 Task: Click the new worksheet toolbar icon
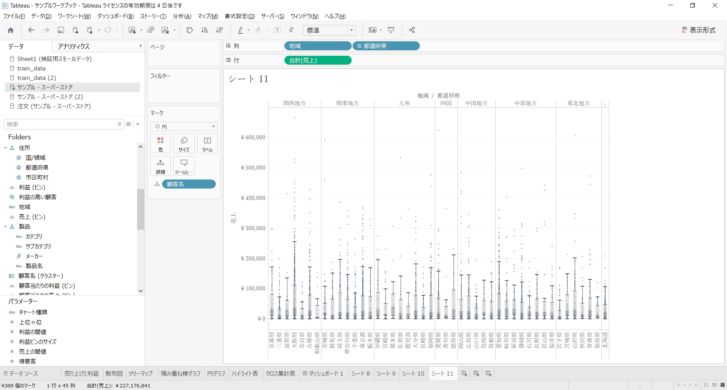coord(132,30)
